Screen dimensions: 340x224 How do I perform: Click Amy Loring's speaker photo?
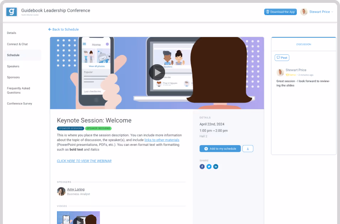[x=61, y=192]
